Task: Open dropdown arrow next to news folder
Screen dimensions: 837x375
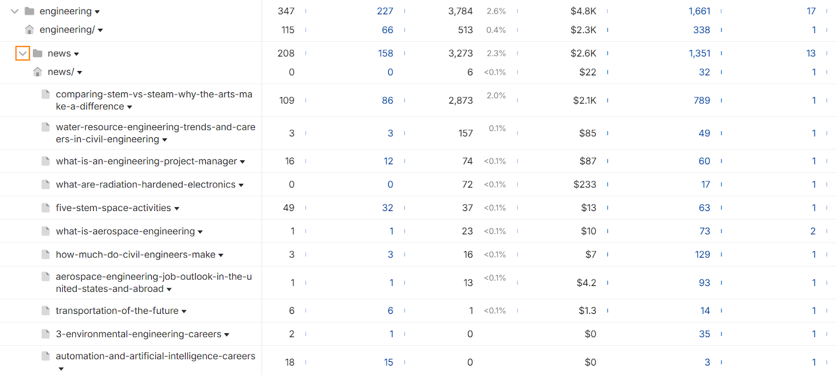Action: 76,54
